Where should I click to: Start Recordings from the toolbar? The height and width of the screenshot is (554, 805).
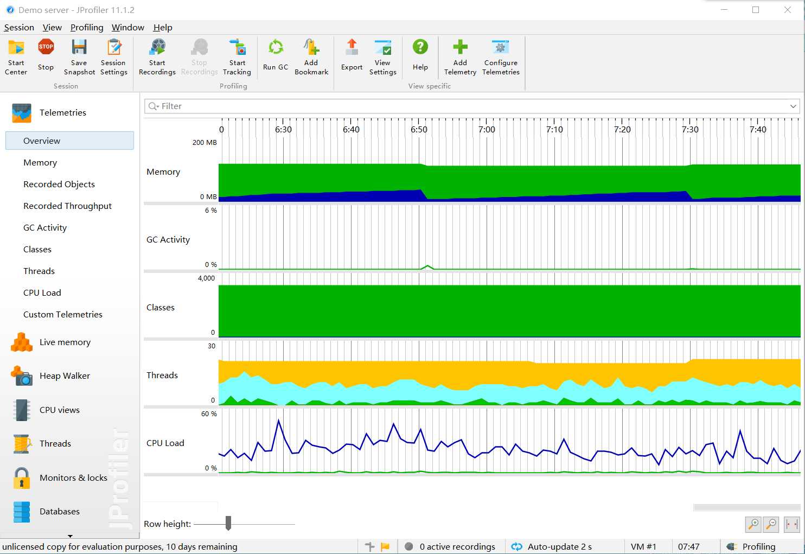coord(157,57)
